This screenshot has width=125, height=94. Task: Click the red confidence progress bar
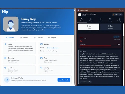tap(95, 46)
